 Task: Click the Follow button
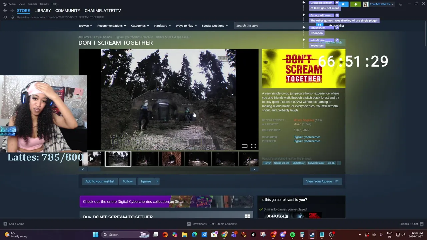127,181
